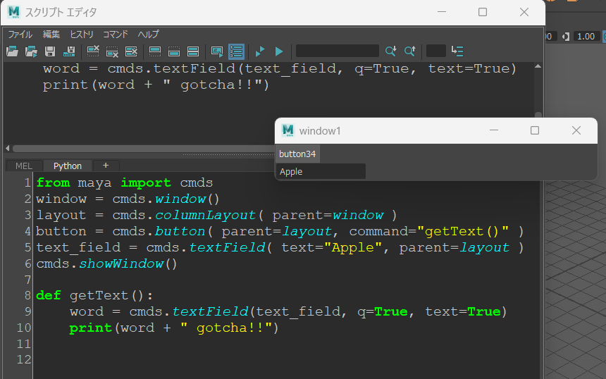This screenshot has width=606, height=379.
Task: Click the Source Script icon
Action: (x=31, y=51)
